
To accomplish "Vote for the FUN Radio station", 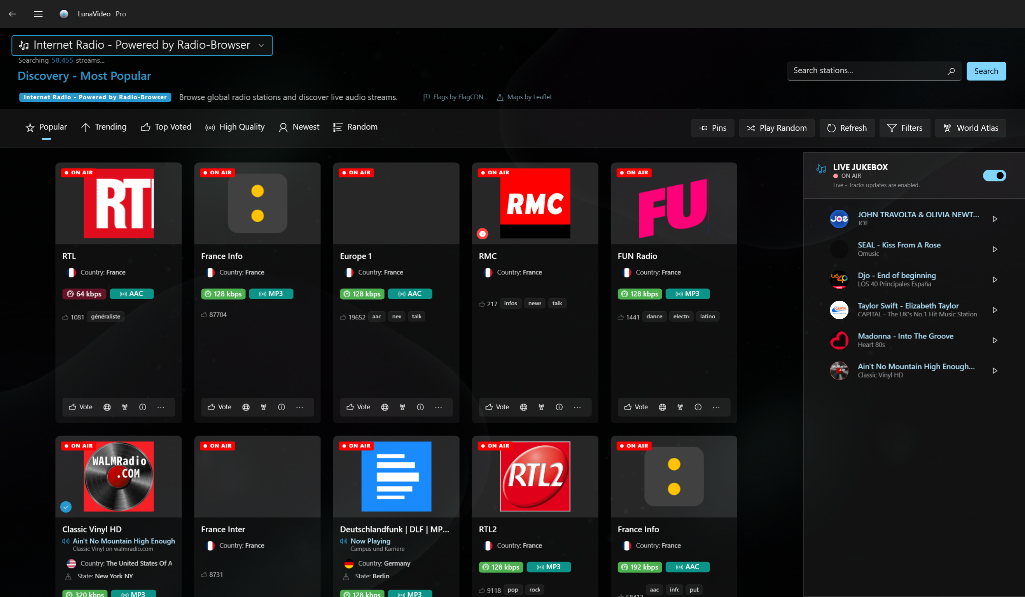I will click(636, 407).
